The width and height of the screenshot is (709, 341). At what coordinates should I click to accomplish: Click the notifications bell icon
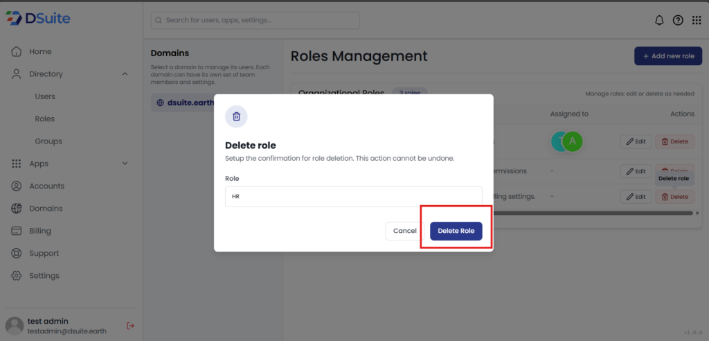pyautogui.click(x=659, y=20)
